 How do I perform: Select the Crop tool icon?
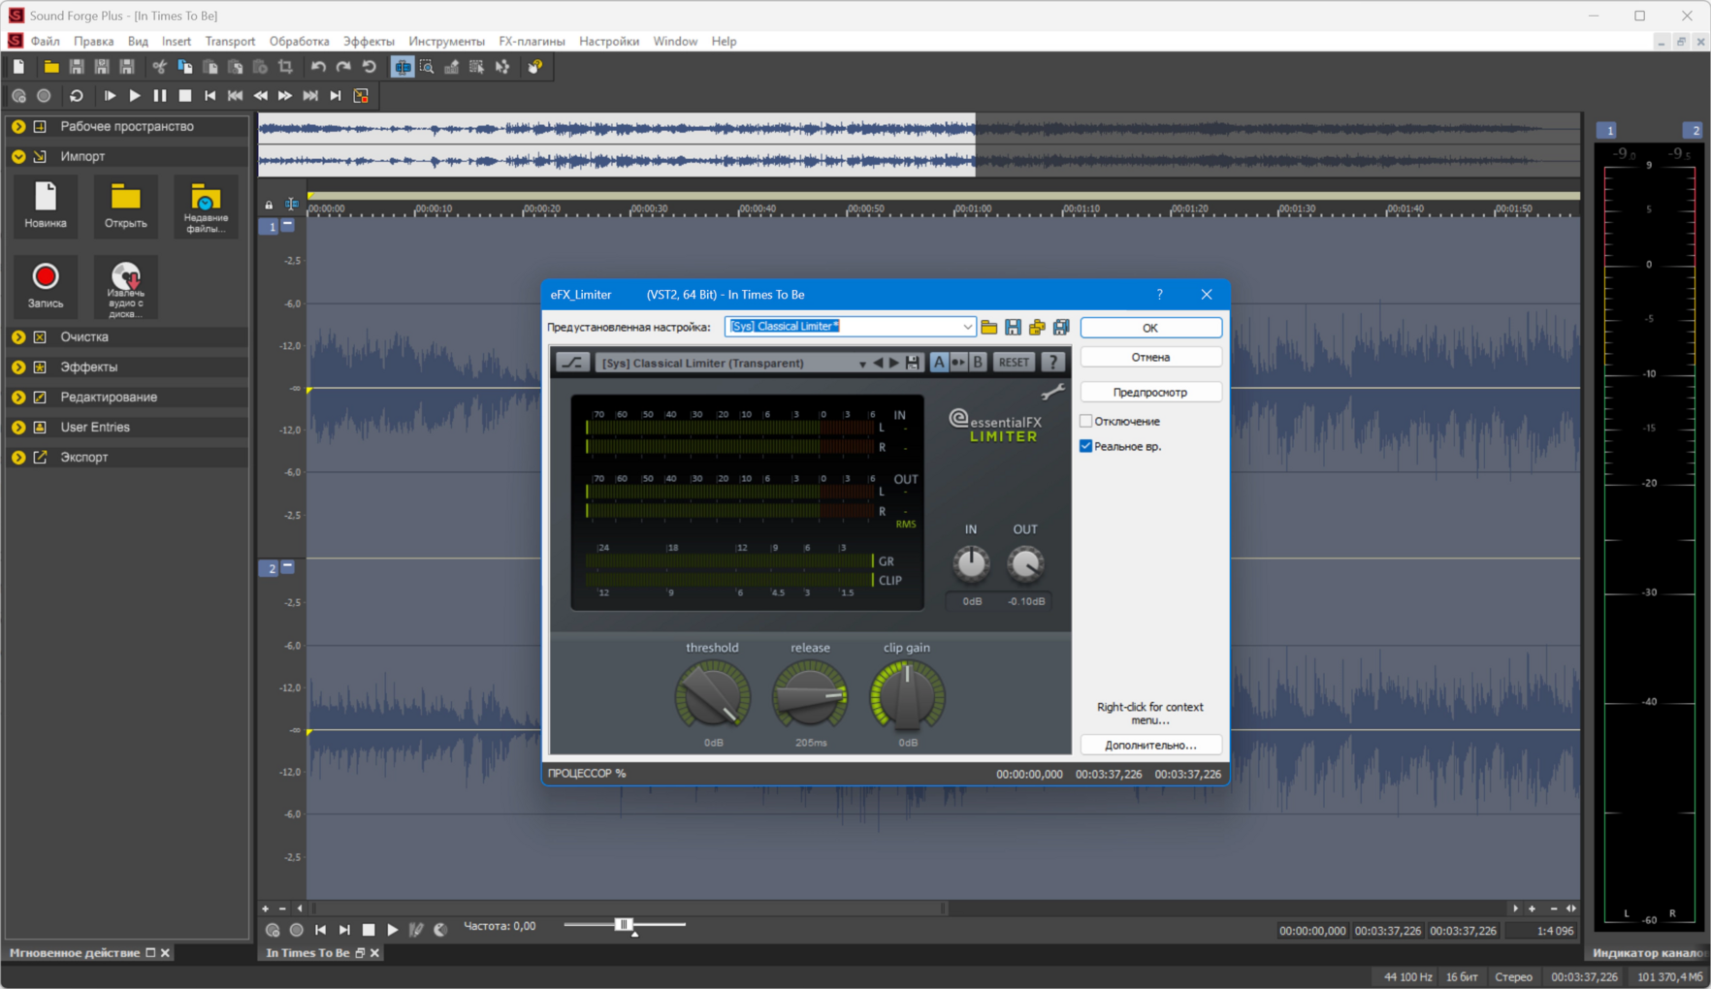point(285,67)
